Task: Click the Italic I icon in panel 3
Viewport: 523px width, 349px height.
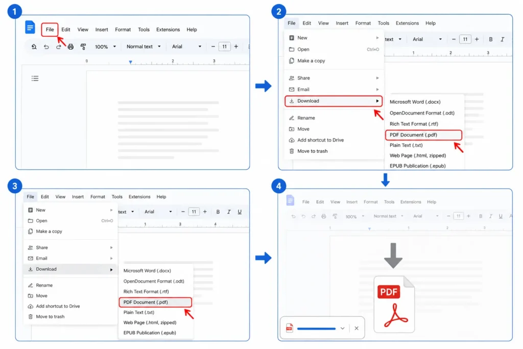Action: coord(229,212)
